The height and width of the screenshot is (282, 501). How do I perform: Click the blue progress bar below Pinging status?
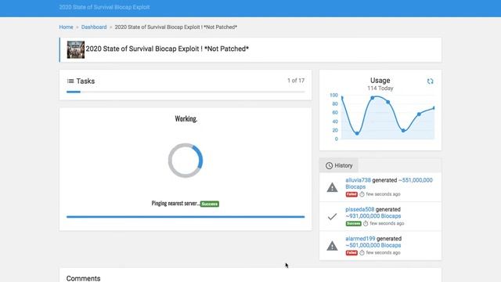point(186,217)
